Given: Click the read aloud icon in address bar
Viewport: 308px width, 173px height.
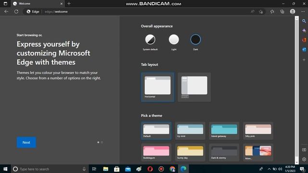Looking at the screenshot, I should point(252,12).
